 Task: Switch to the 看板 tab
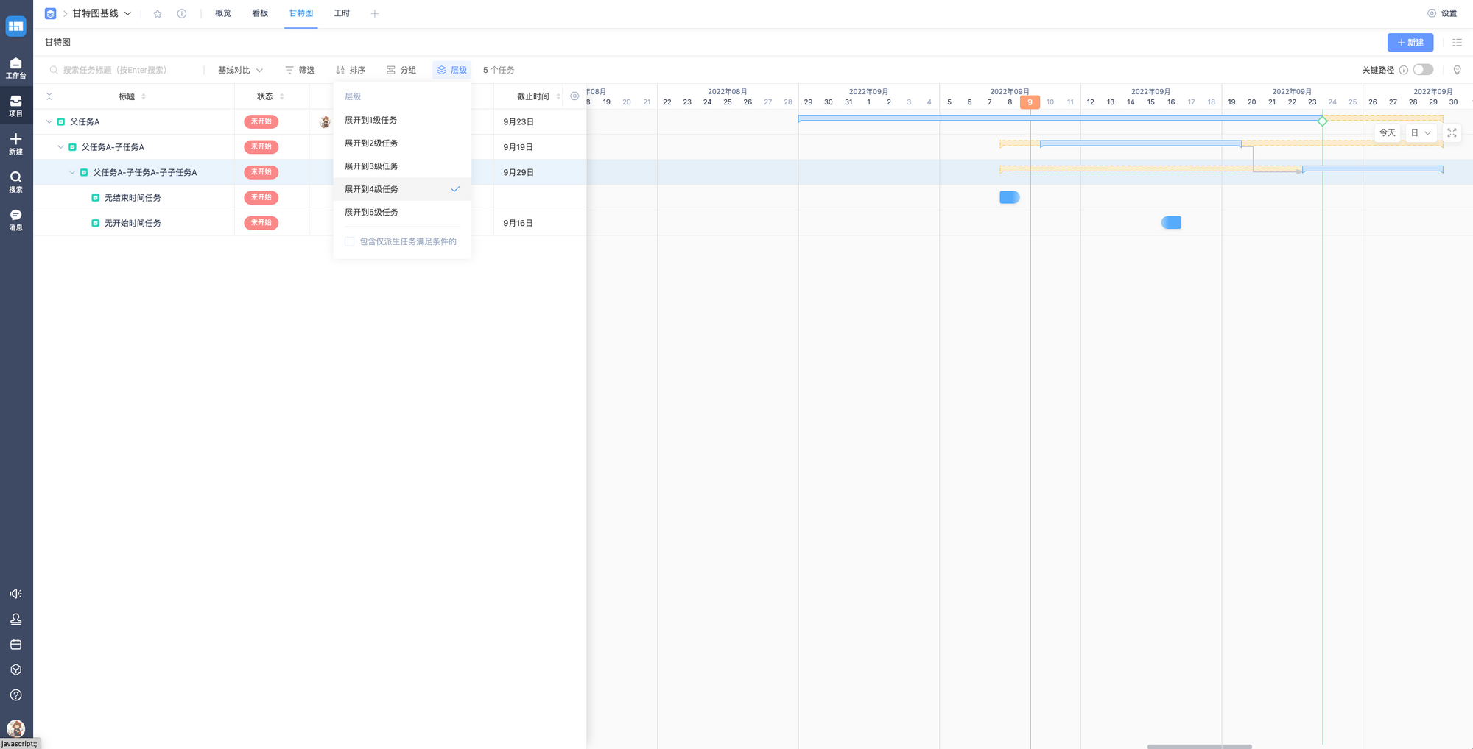(260, 13)
